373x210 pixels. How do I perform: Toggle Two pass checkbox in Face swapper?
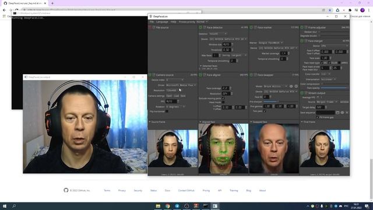click(x=265, y=111)
